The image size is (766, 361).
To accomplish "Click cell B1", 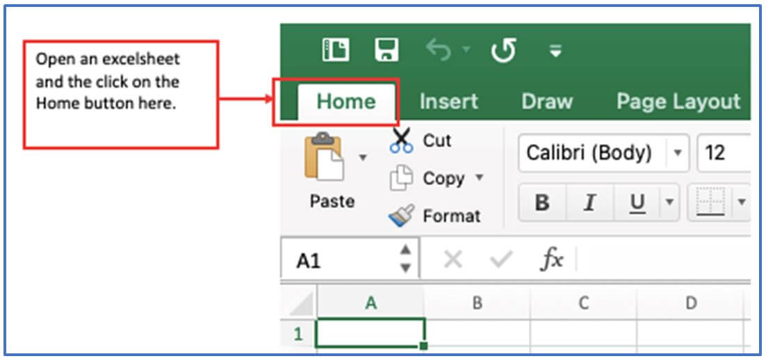I will click(x=478, y=335).
